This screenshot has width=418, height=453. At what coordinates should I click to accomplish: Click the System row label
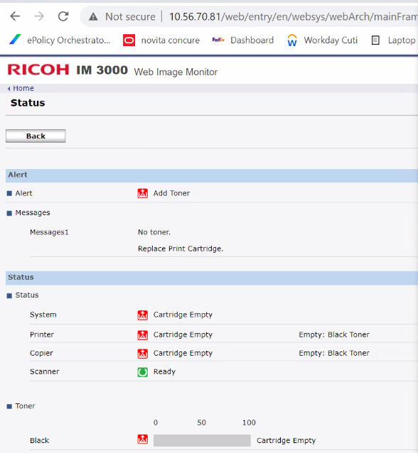point(43,315)
